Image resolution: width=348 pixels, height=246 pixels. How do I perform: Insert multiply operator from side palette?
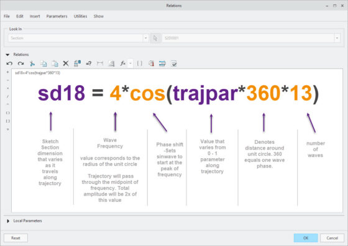pos(7,88)
